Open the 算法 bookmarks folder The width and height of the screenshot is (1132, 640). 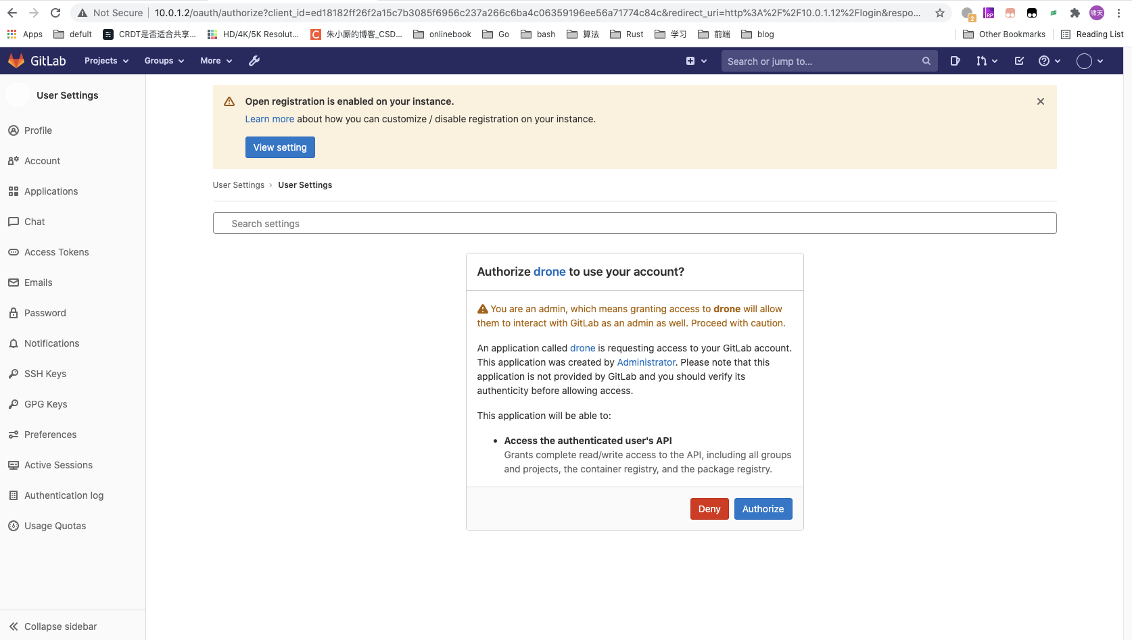(x=583, y=34)
